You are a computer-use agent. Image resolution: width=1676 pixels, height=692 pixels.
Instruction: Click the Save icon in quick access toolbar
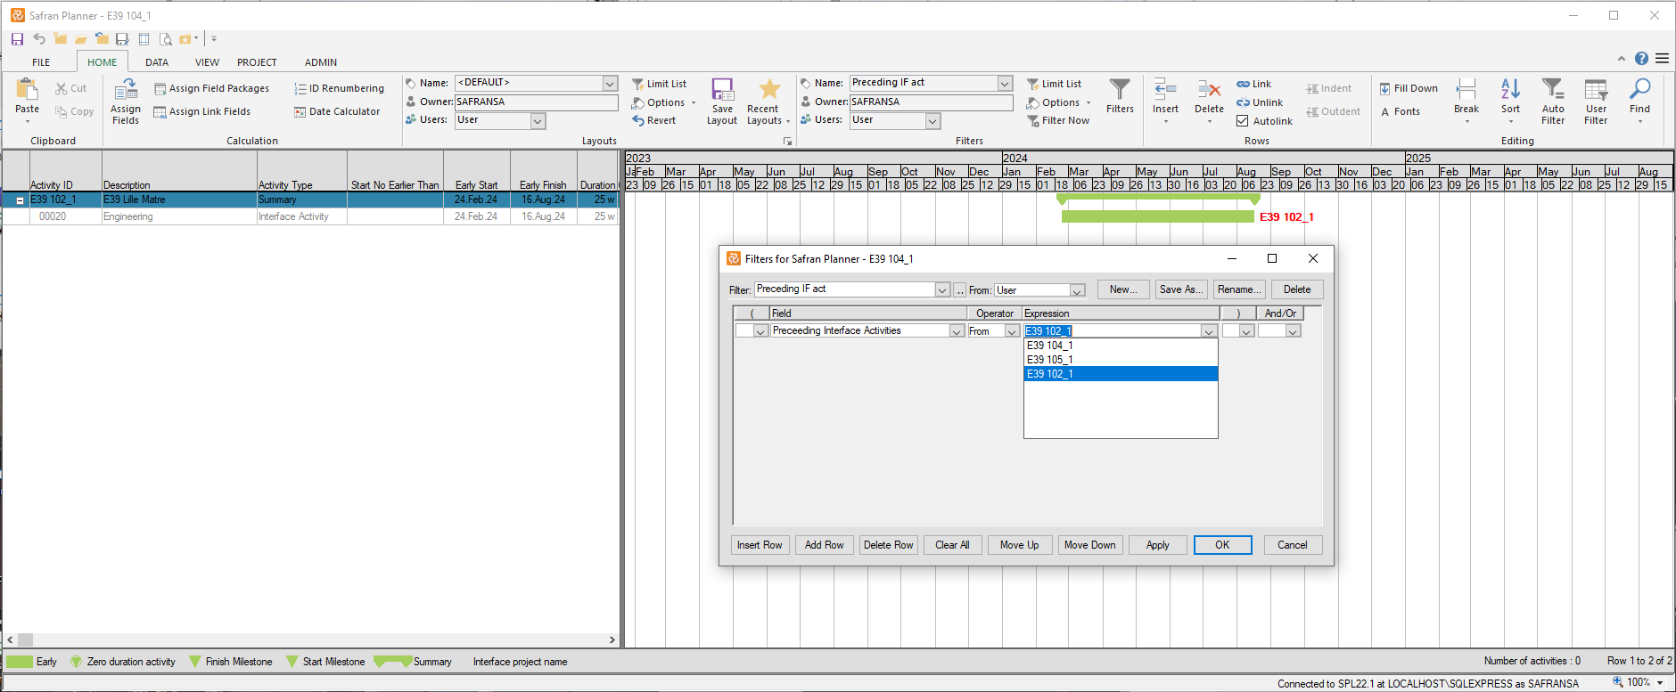coord(17,39)
